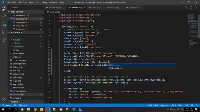Click the Open Changes icon in editor toolbar

[x=186, y=7]
